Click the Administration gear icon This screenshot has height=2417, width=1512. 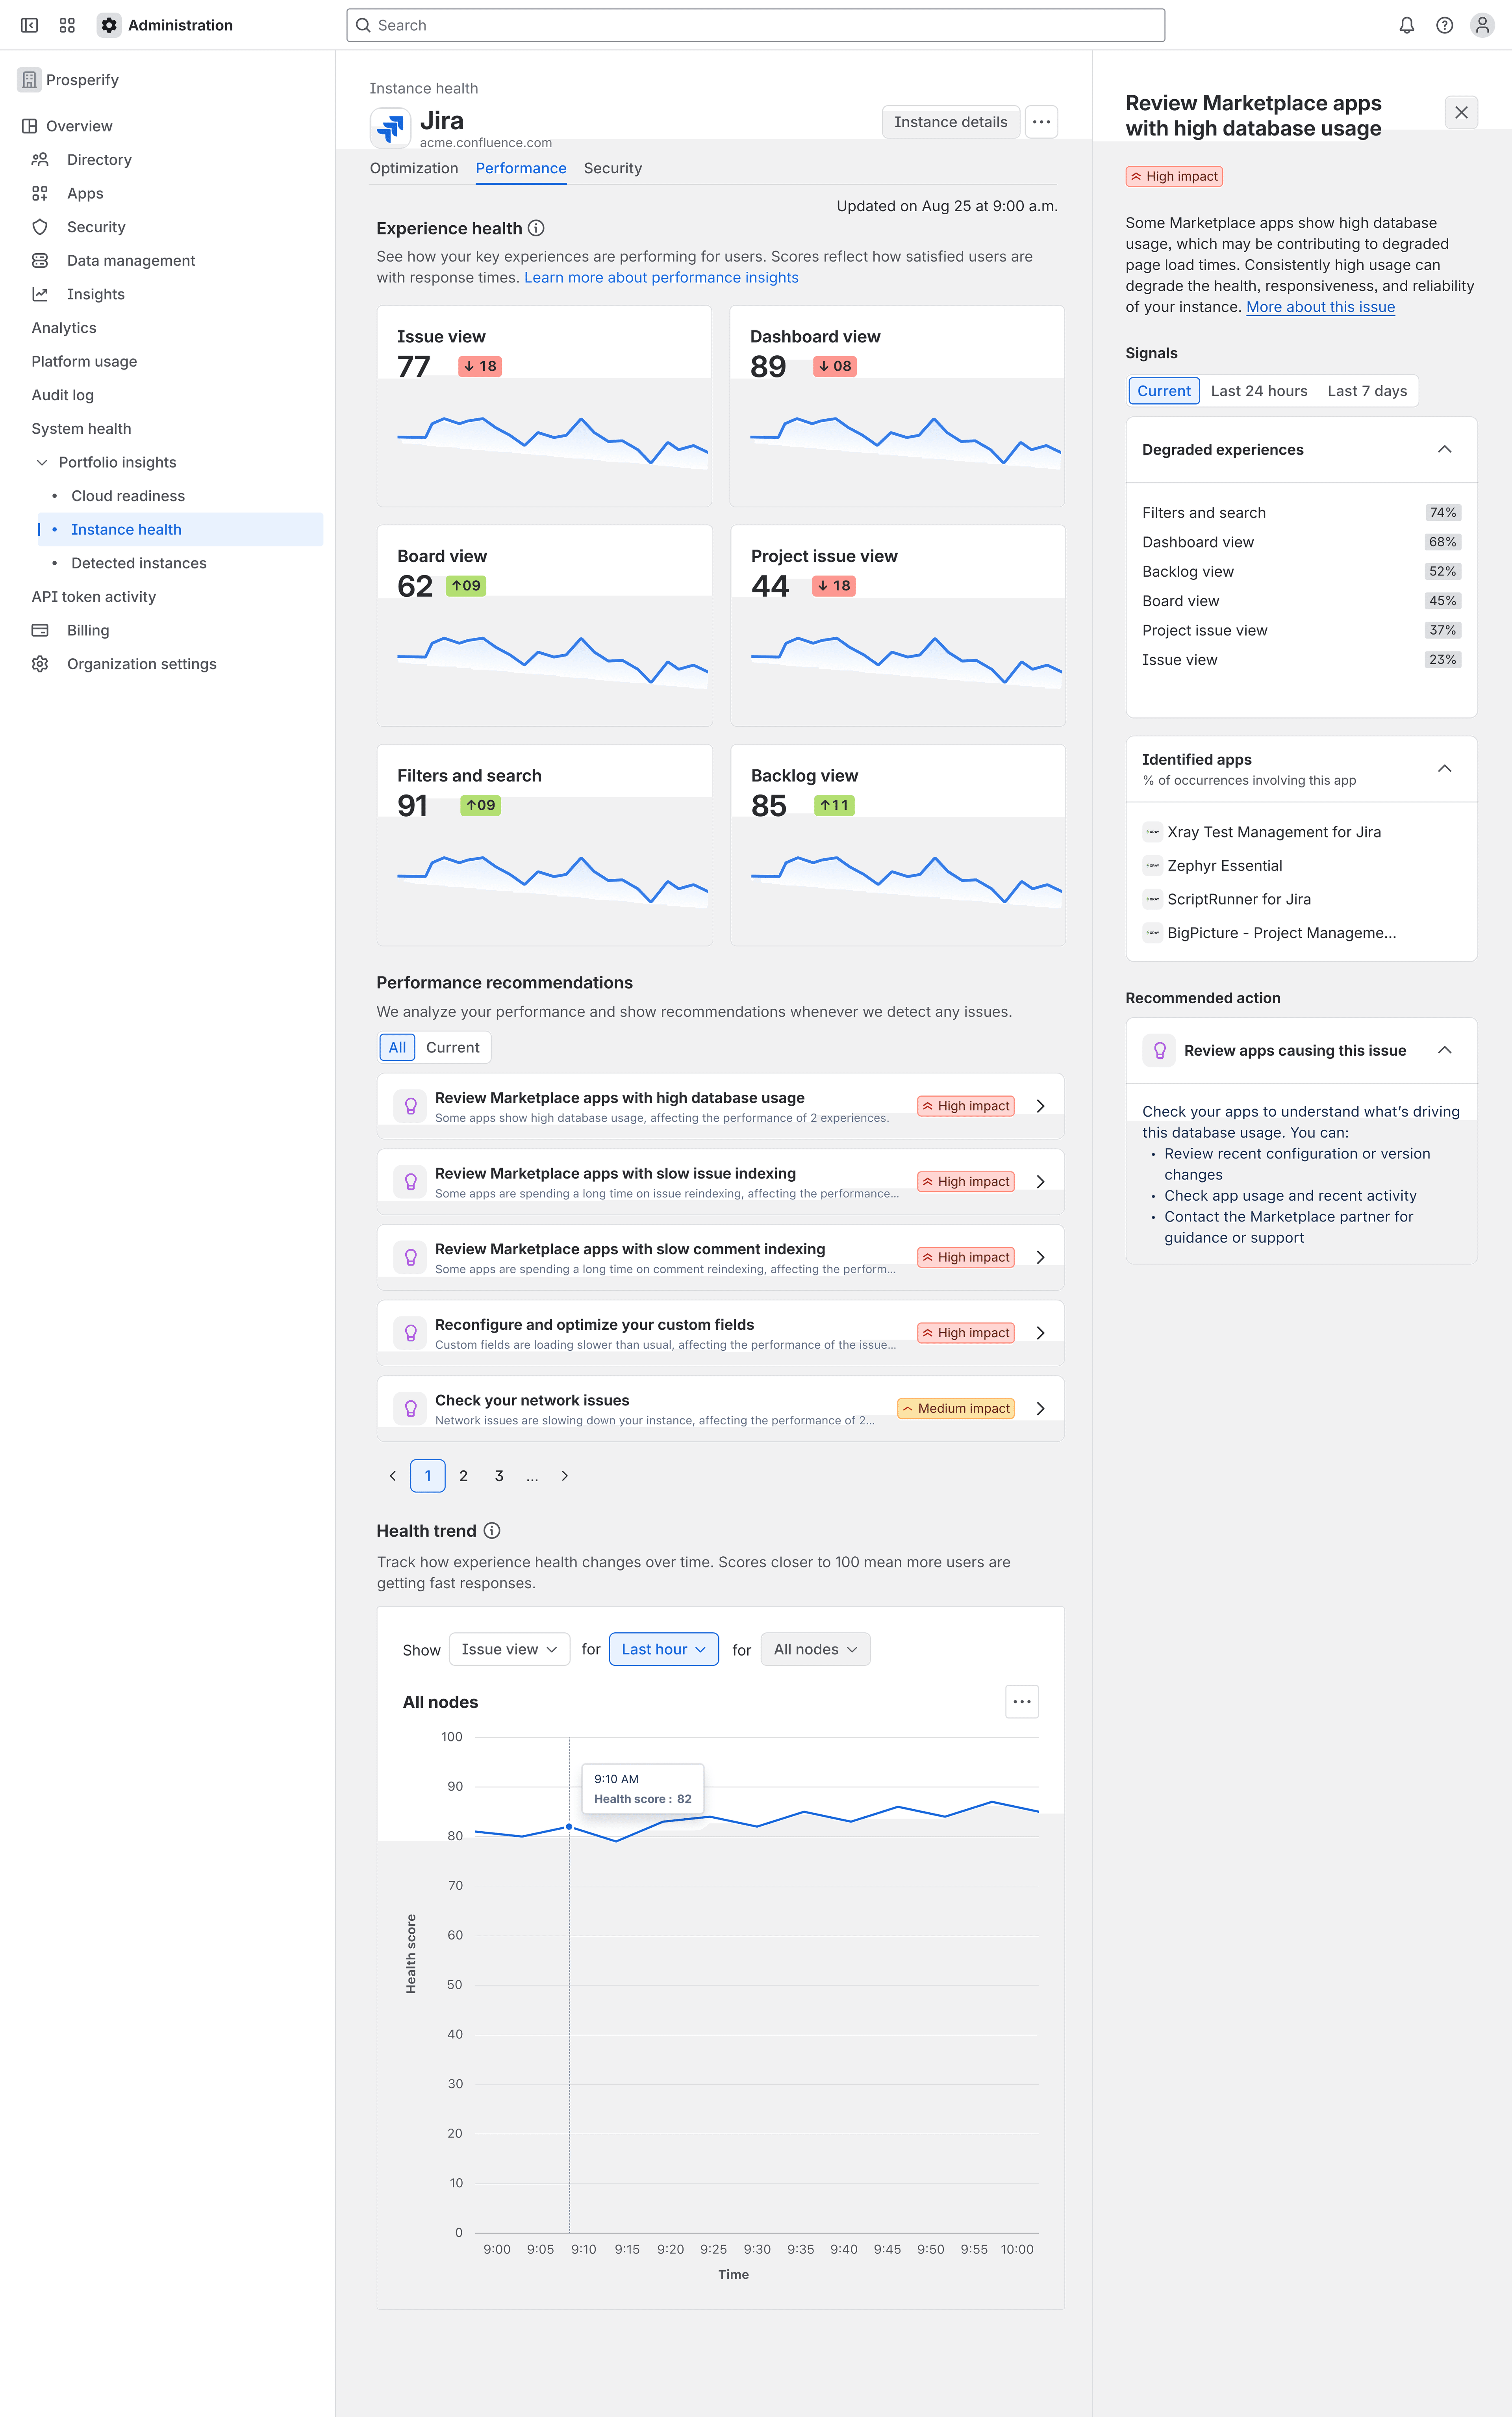tap(109, 25)
